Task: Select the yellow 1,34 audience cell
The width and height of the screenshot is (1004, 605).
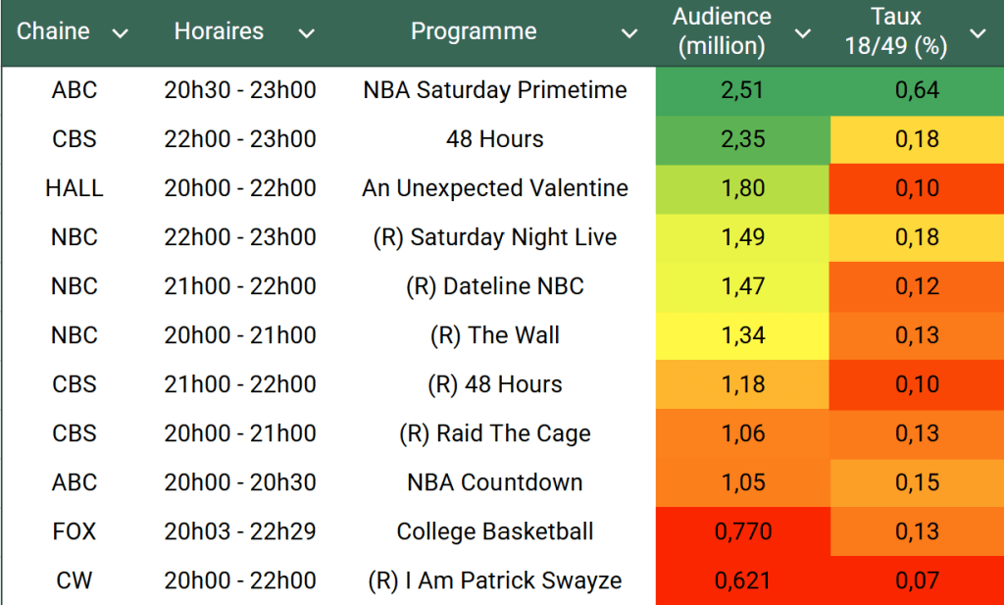Action: [x=740, y=335]
